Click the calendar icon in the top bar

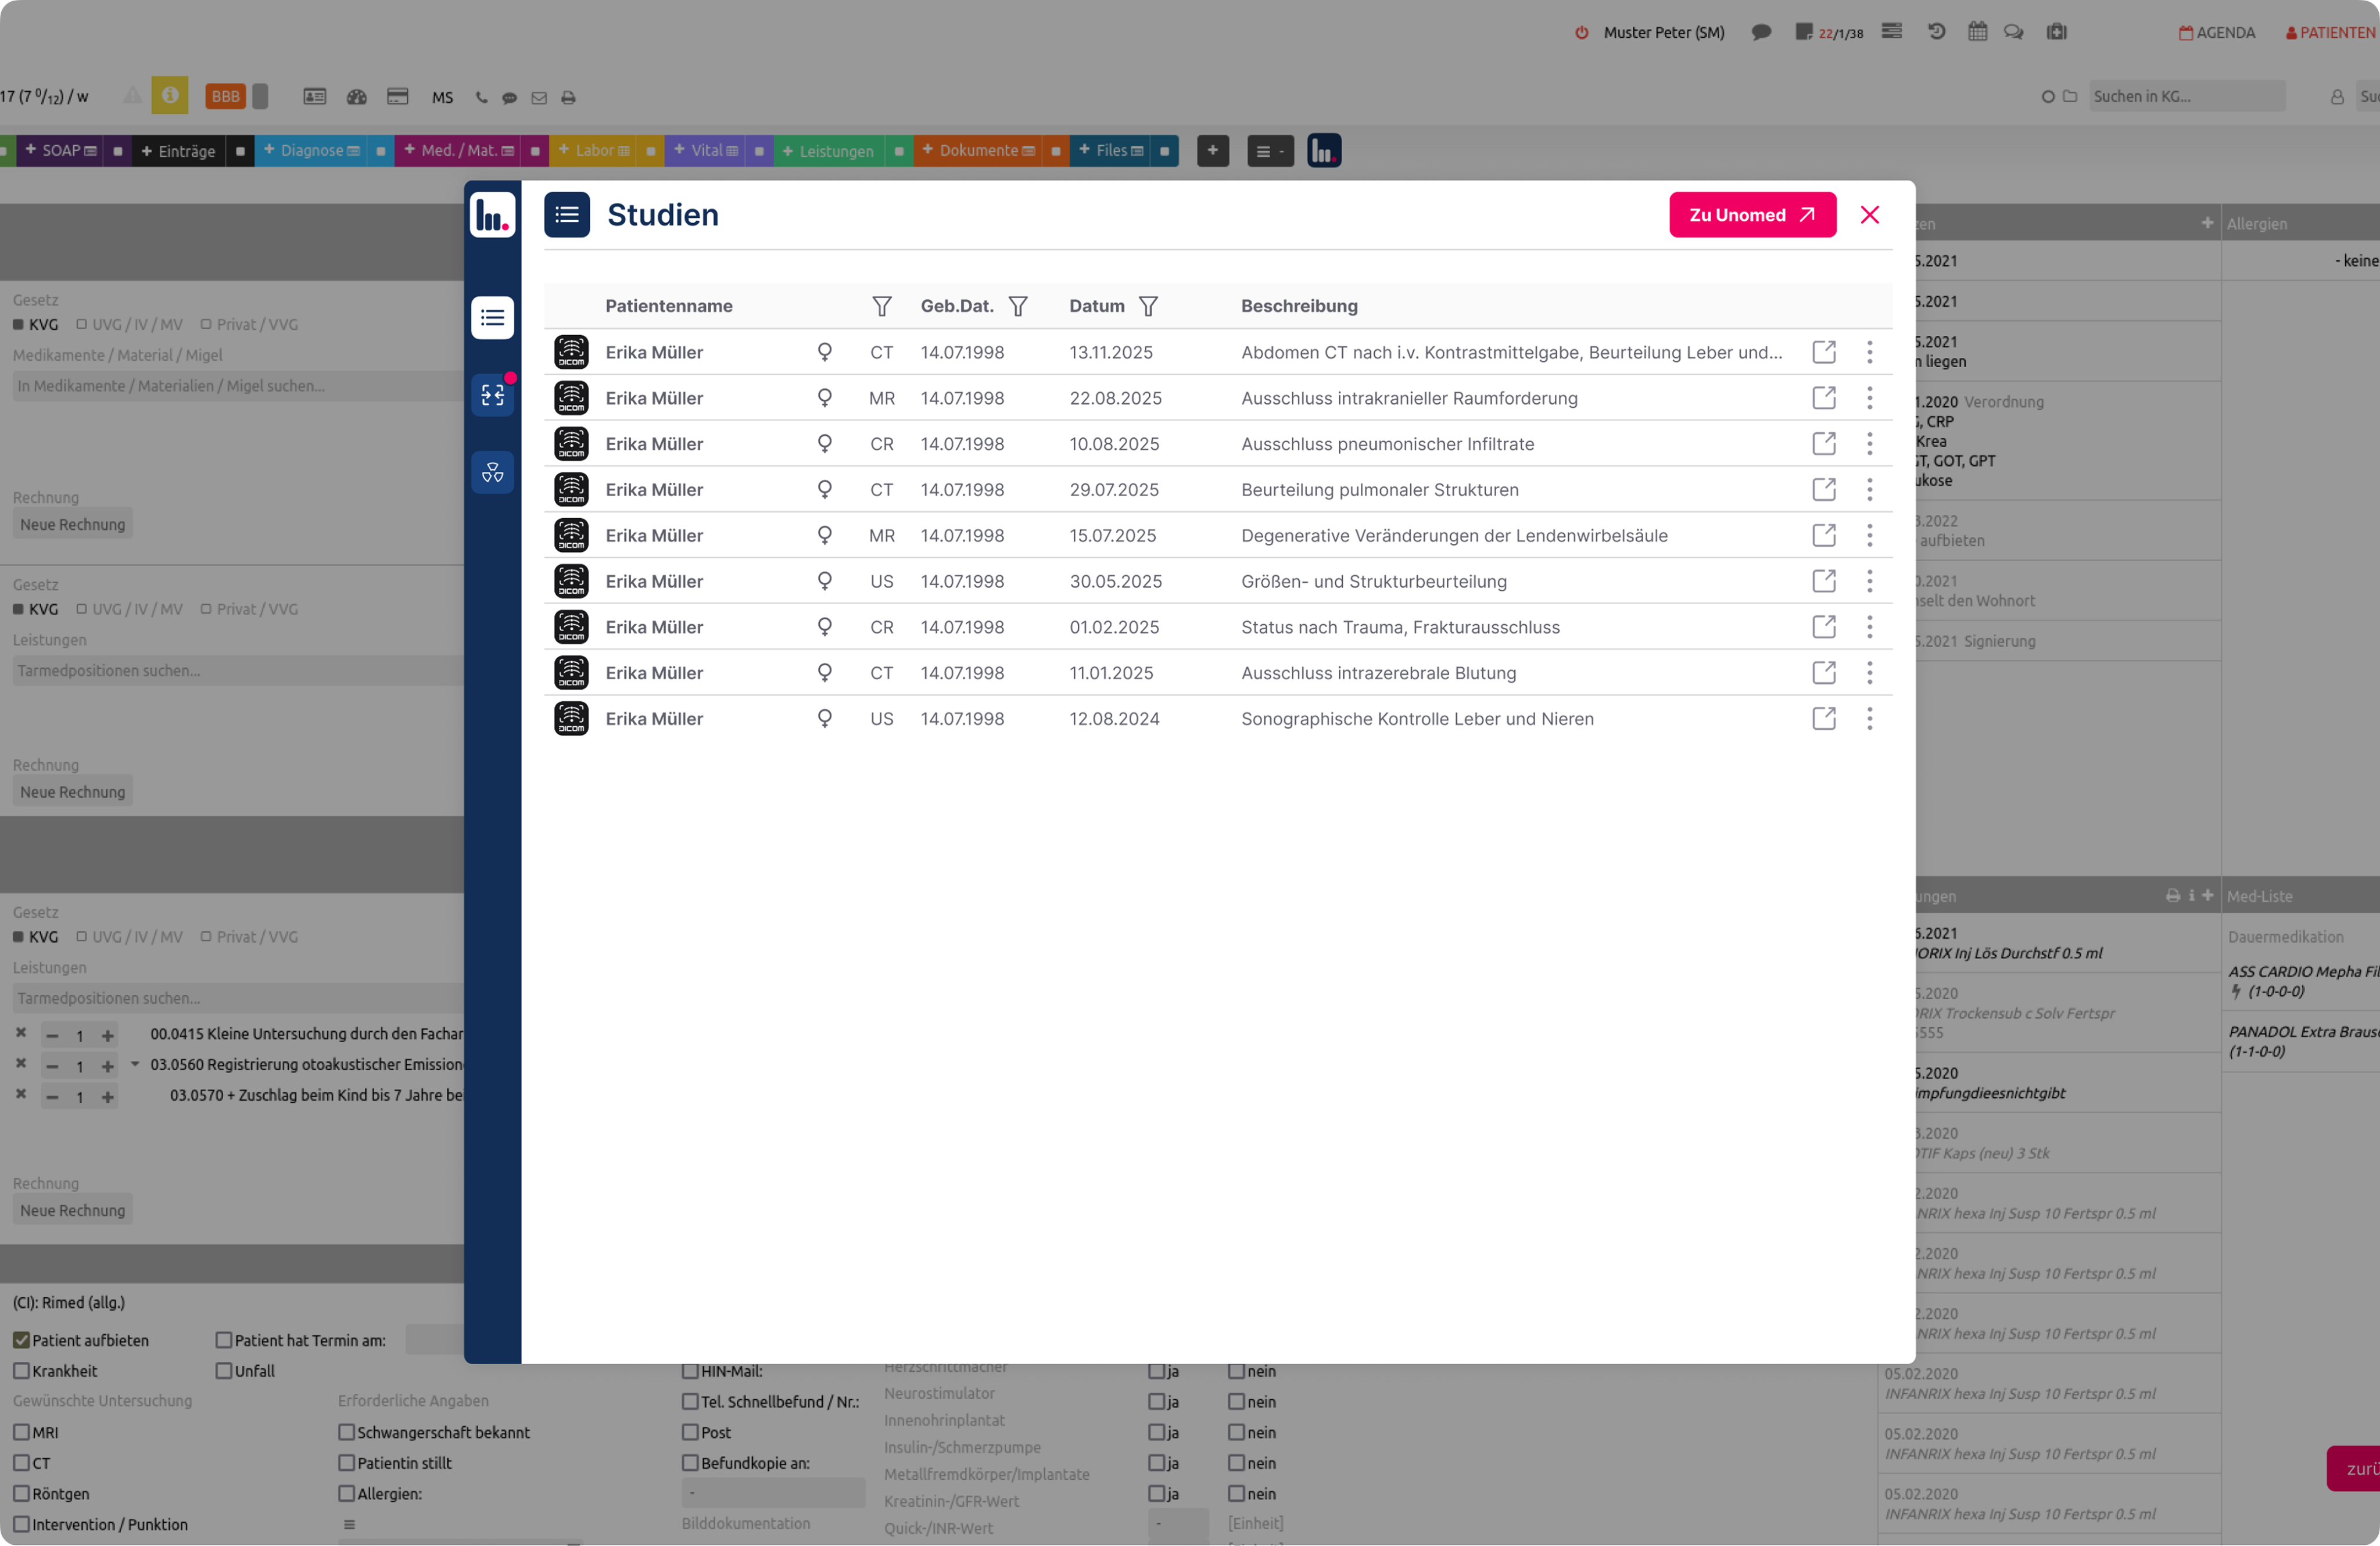coord(1977,32)
